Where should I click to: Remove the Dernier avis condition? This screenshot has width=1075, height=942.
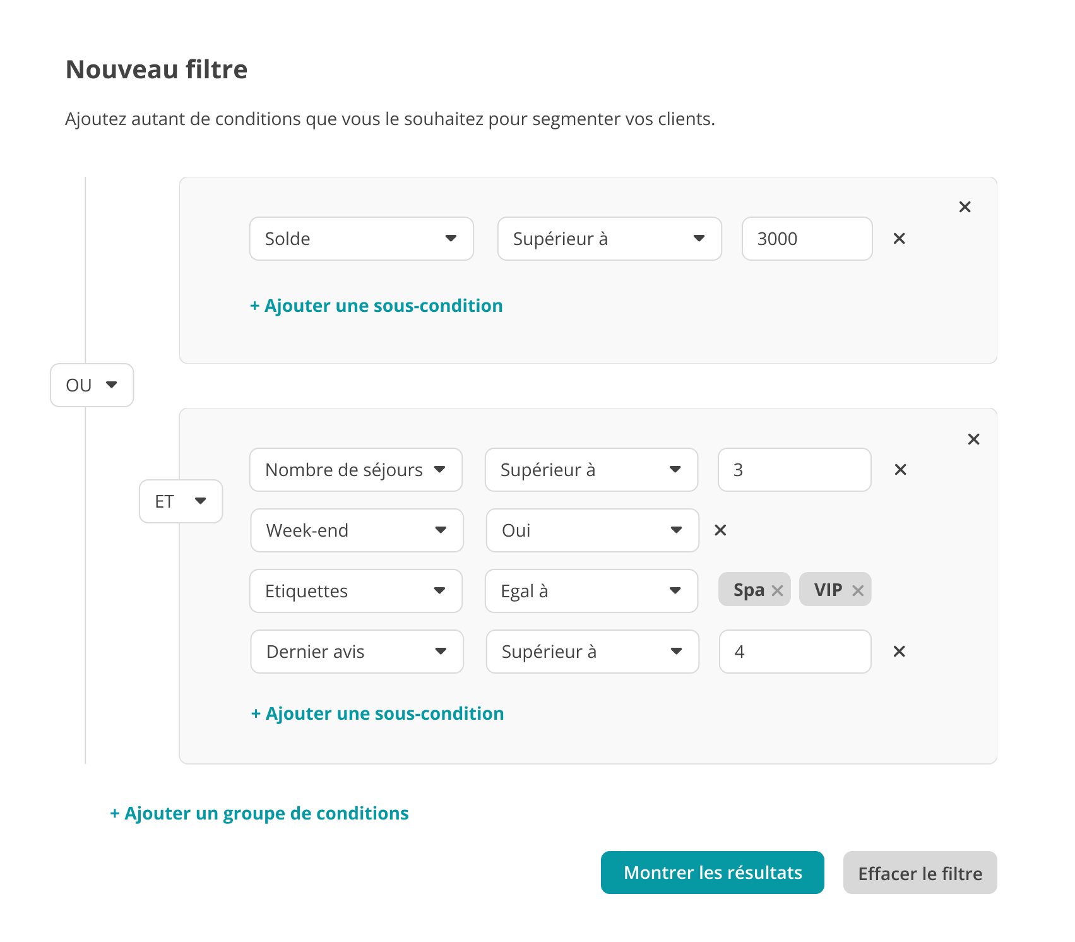(900, 651)
